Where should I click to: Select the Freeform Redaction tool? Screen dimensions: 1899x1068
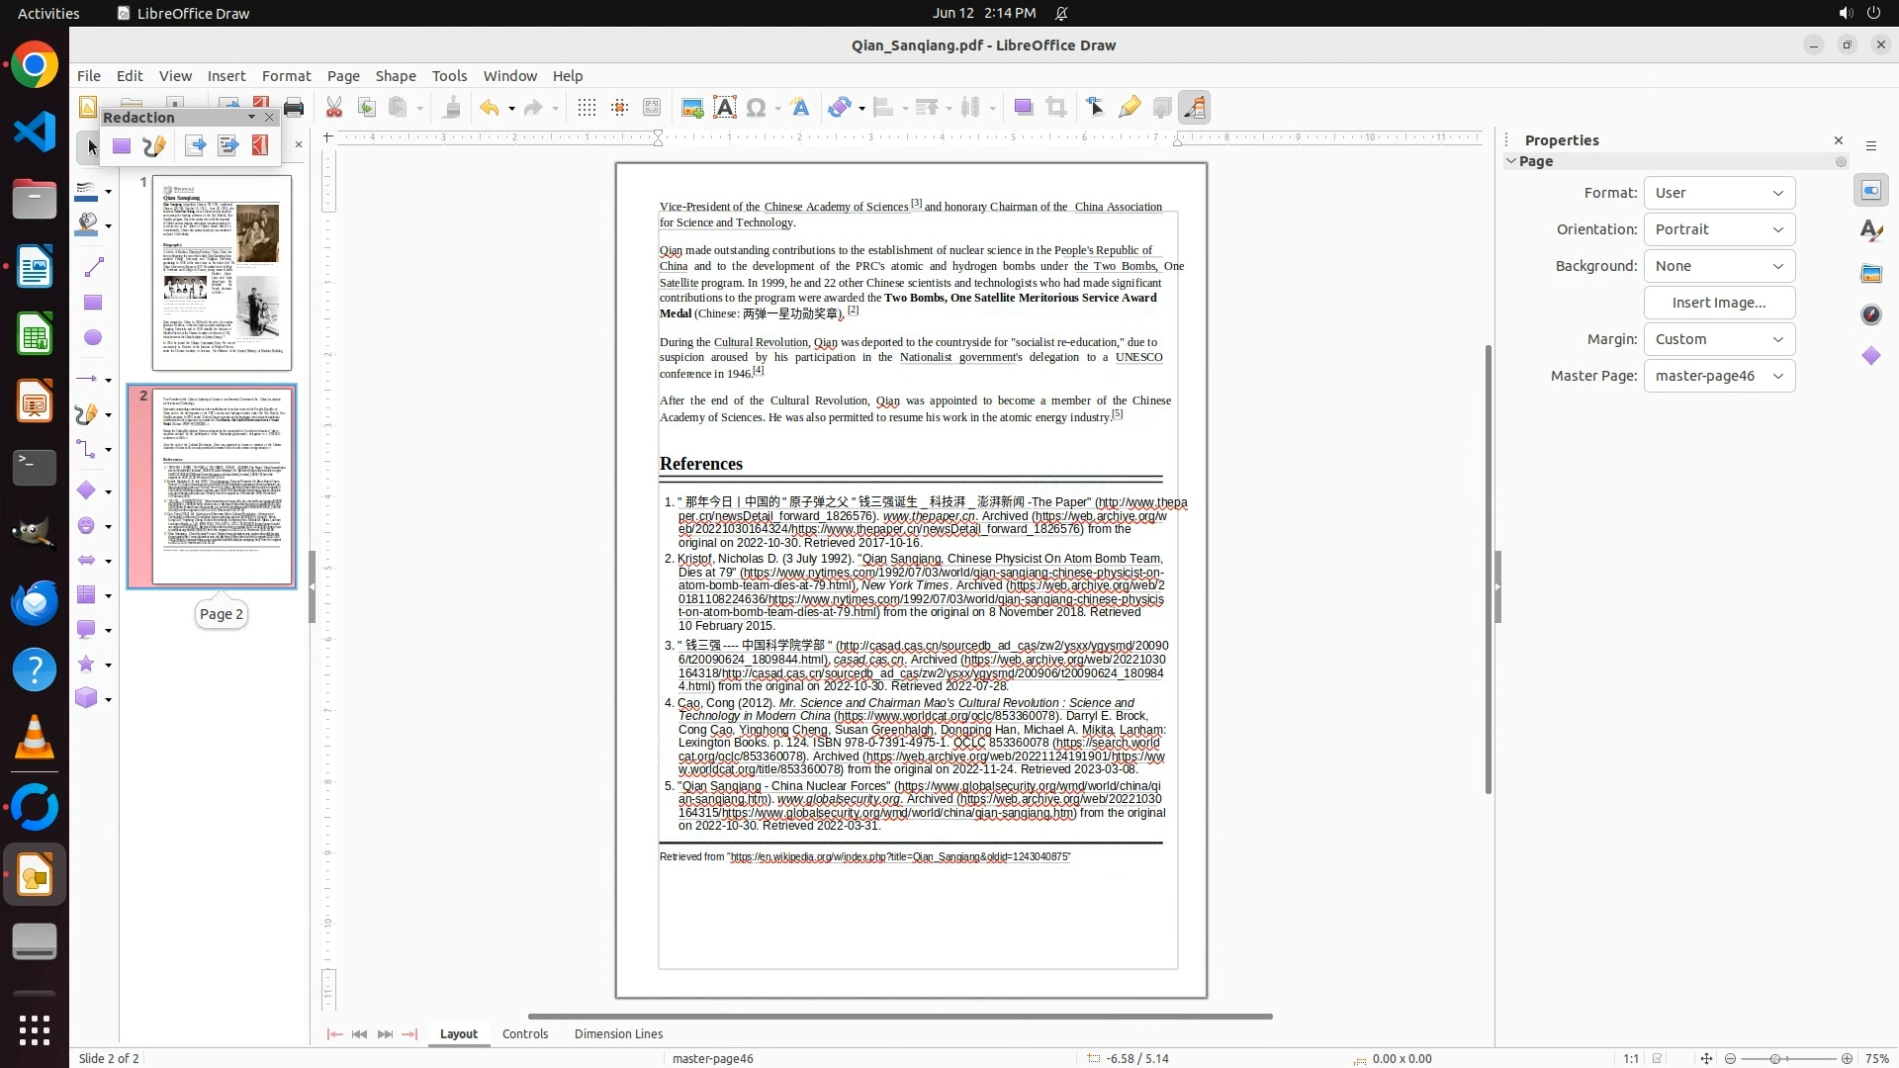[x=154, y=146]
